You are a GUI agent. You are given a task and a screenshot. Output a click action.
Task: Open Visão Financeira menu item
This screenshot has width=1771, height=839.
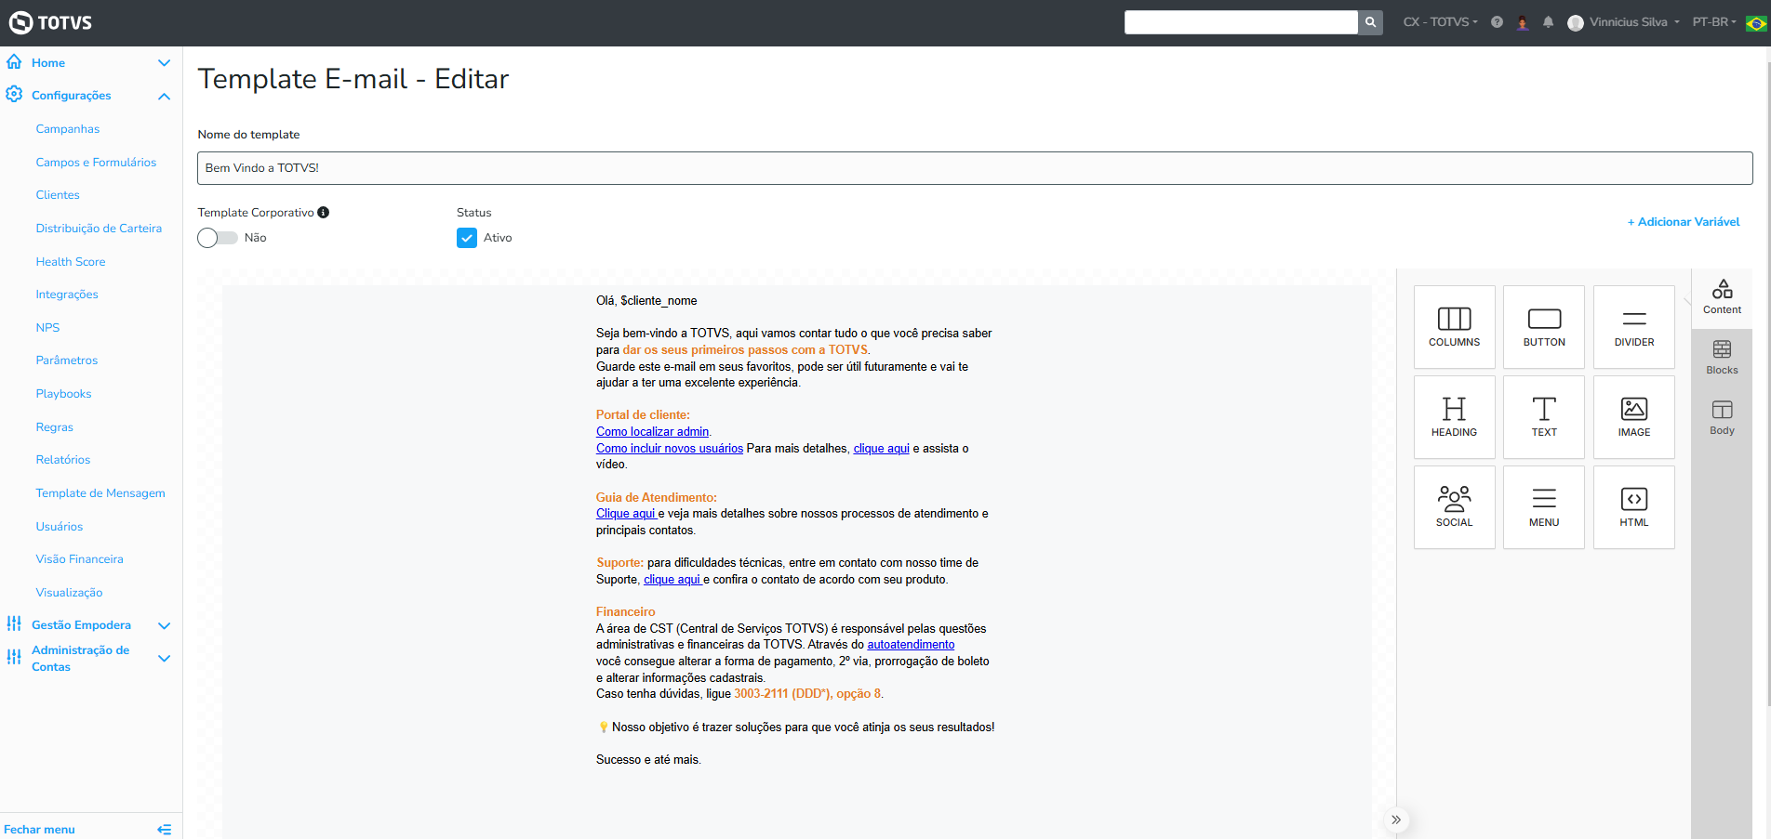tap(79, 559)
